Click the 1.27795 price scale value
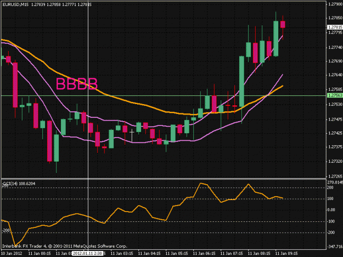 coord(335,32)
